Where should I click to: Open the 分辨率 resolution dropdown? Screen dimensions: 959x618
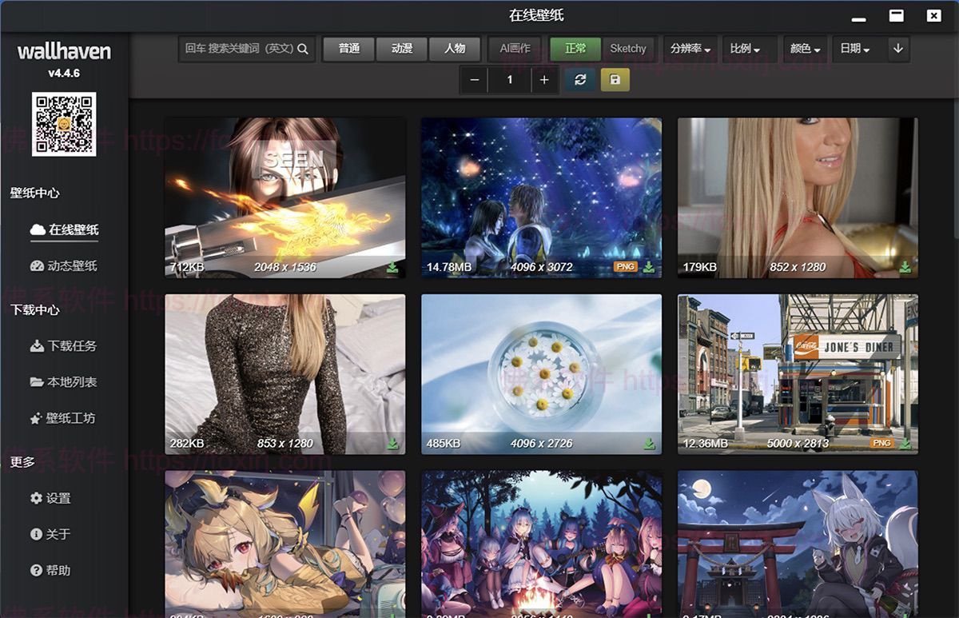tap(692, 49)
